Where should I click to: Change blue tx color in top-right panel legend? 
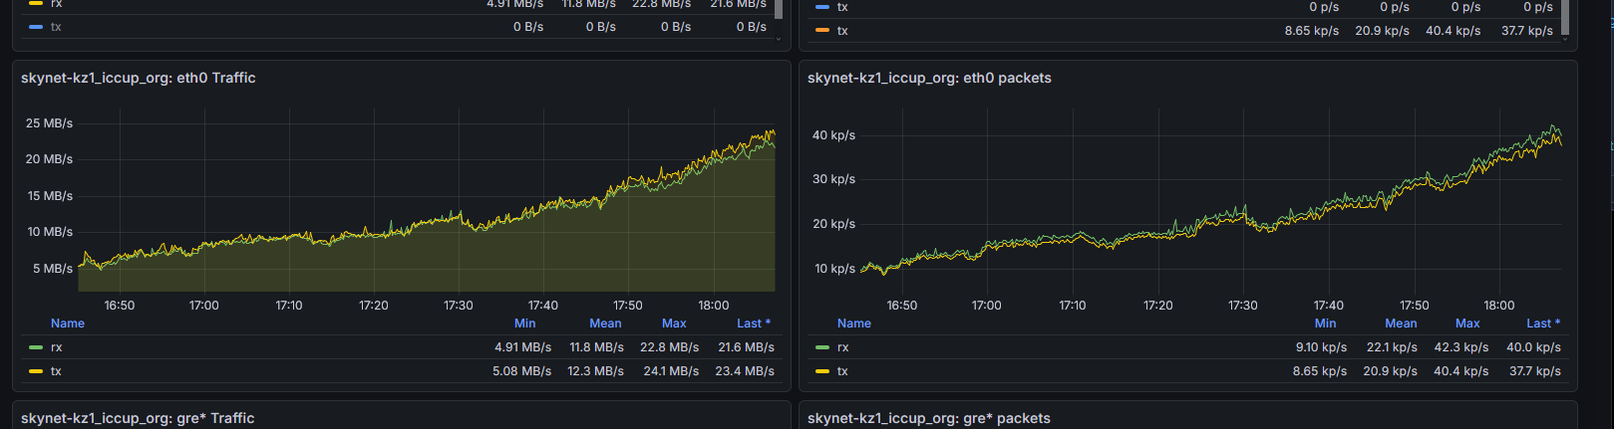(822, 7)
